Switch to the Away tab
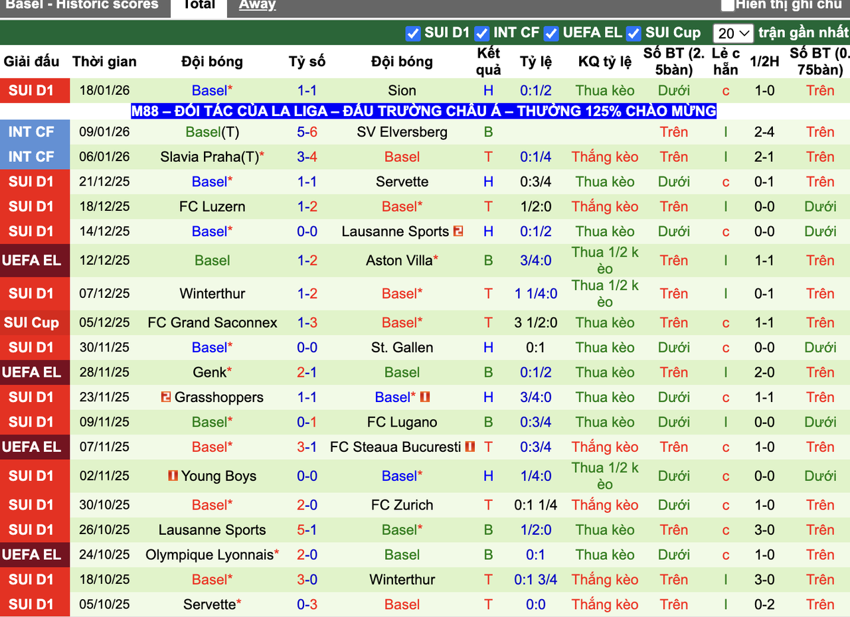This screenshot has width=850, height=617. [x=257, y=5]
